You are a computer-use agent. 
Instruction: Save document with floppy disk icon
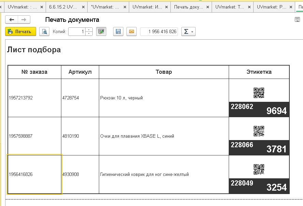tap(118, 31)
